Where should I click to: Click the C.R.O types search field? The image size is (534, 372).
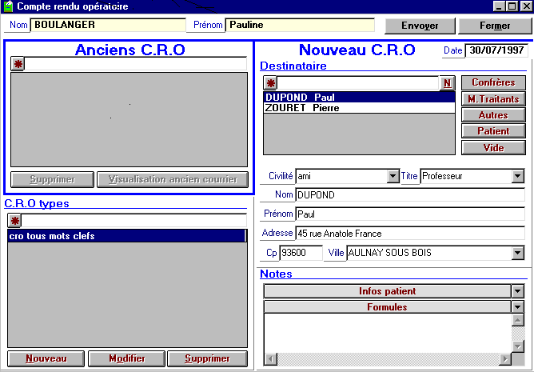click(x=133, y=221)
